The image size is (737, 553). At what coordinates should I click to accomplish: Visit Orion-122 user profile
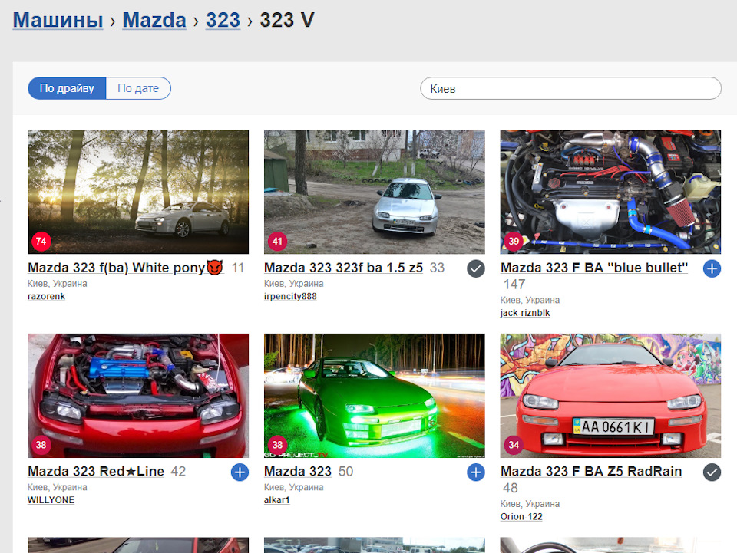click(521, 516)
